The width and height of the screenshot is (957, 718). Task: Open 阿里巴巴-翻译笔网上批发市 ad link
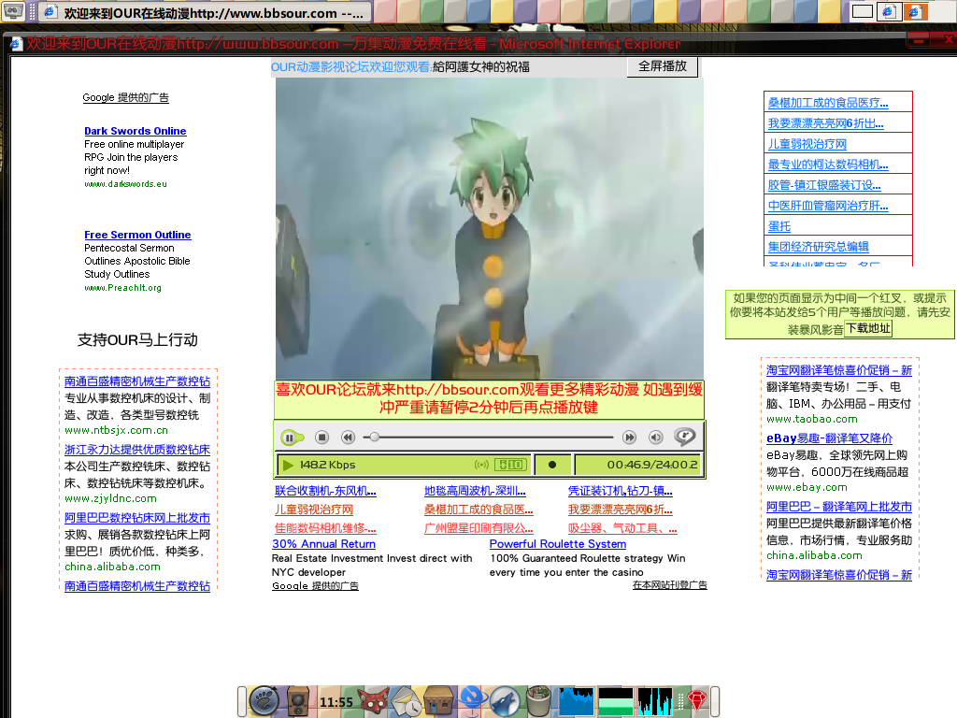pyautogui.click(x=839, y=507)
